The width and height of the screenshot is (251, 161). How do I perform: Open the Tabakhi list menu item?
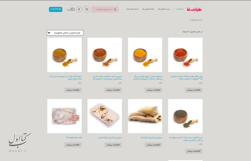[164, 9]
